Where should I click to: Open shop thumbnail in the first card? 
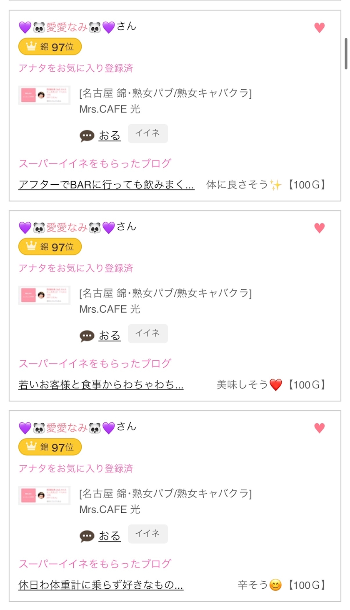click(x=44, y=95)
